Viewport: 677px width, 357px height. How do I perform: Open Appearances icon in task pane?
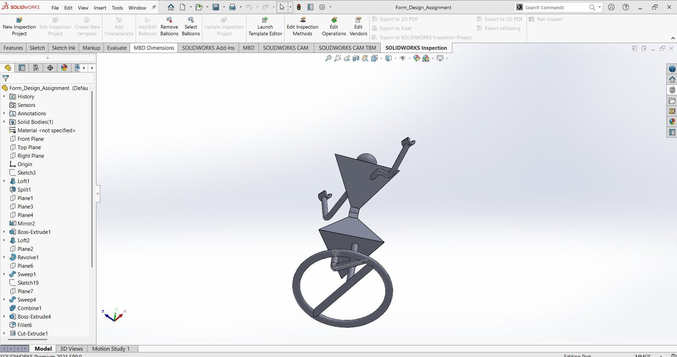coord(672,122)
